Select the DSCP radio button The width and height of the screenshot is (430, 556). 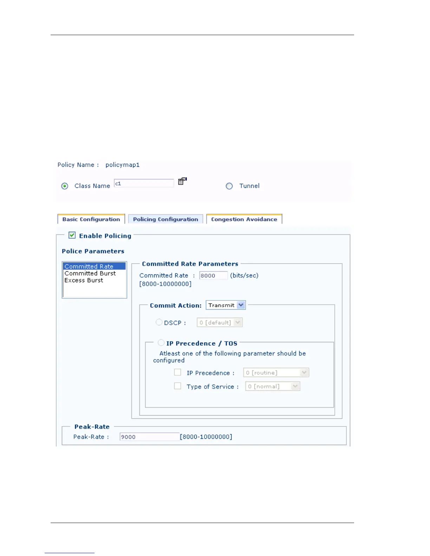tap(159, 322)
